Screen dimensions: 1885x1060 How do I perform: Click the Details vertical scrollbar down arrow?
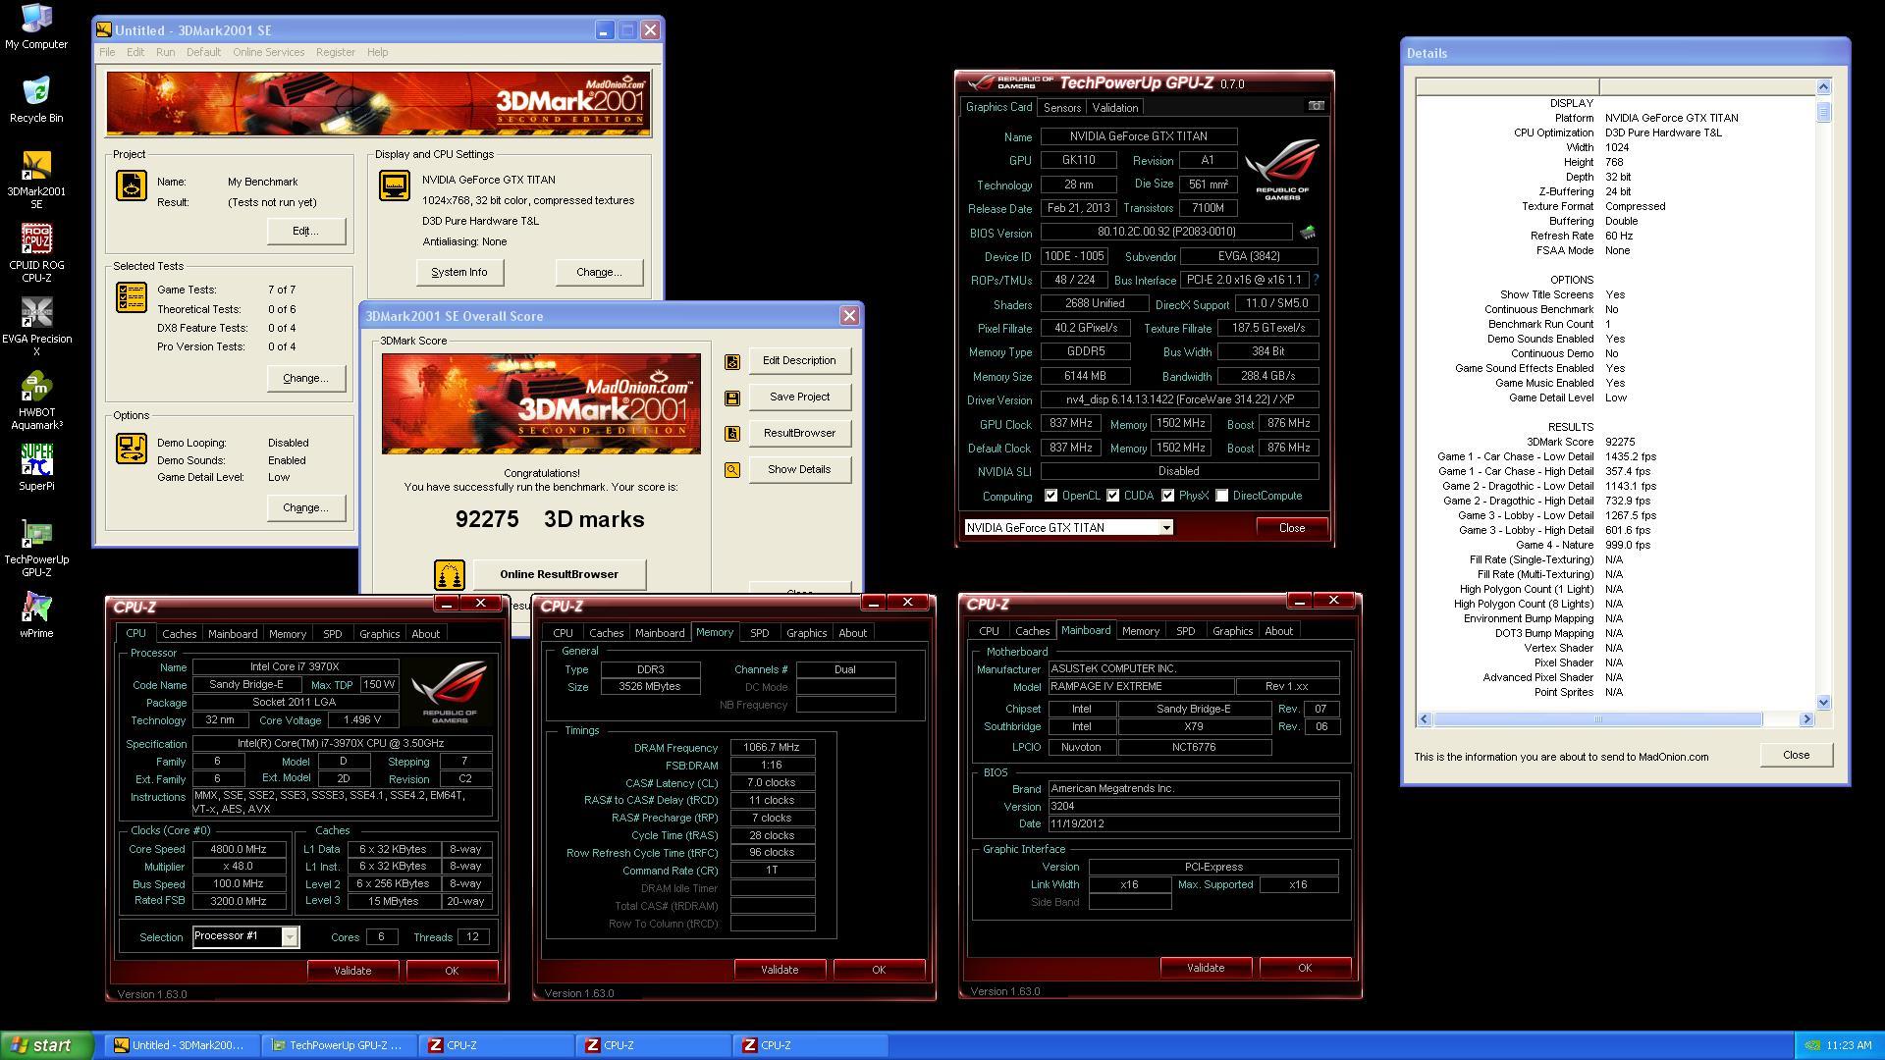(x=1823, y=702)
